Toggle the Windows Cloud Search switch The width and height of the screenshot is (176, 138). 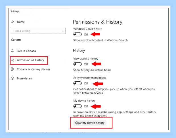(77, 34)
